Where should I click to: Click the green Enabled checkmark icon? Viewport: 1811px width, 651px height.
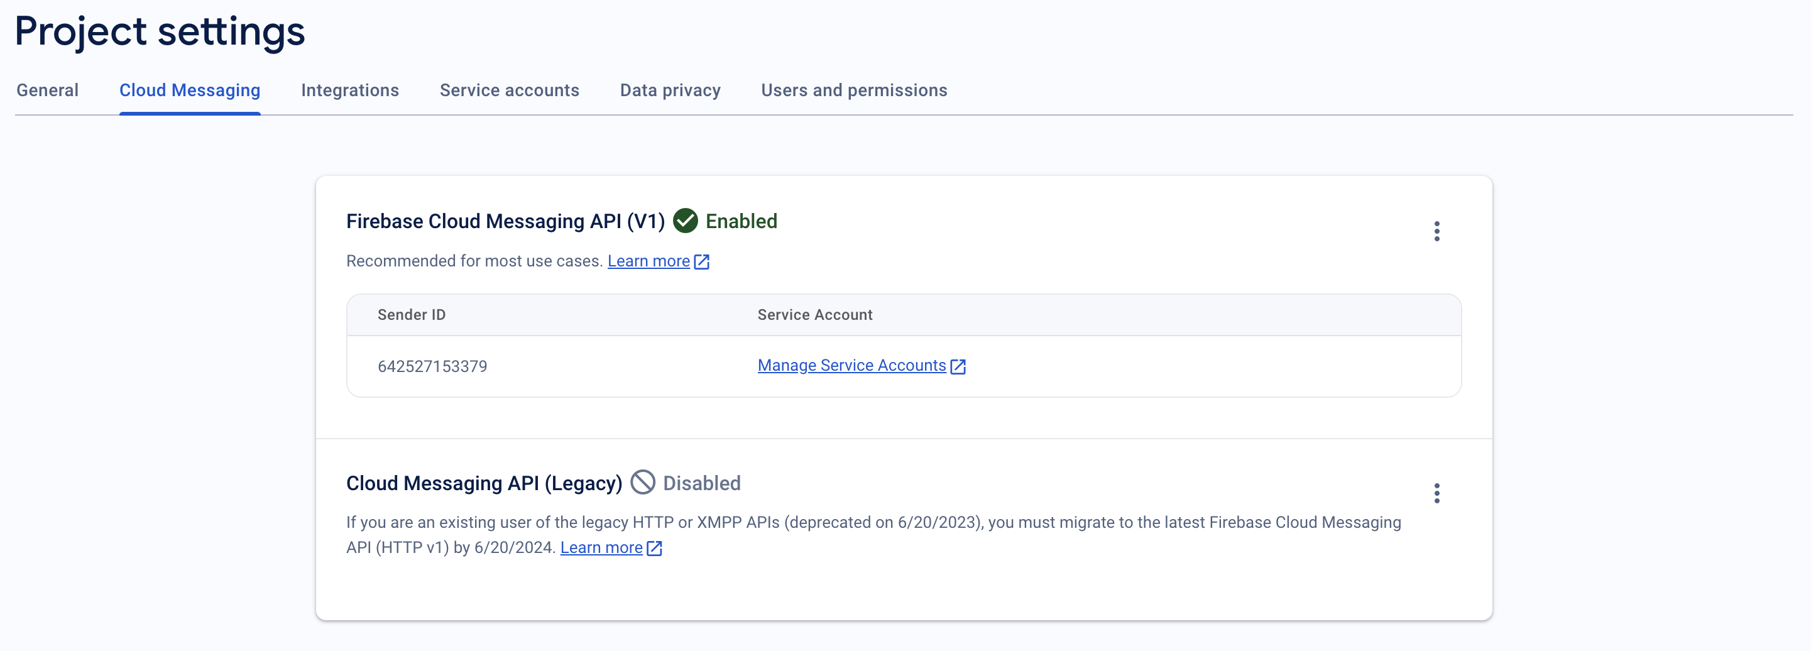(x=686, y=221)
